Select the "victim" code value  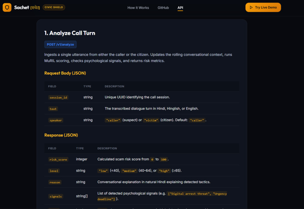click(151, 120)
